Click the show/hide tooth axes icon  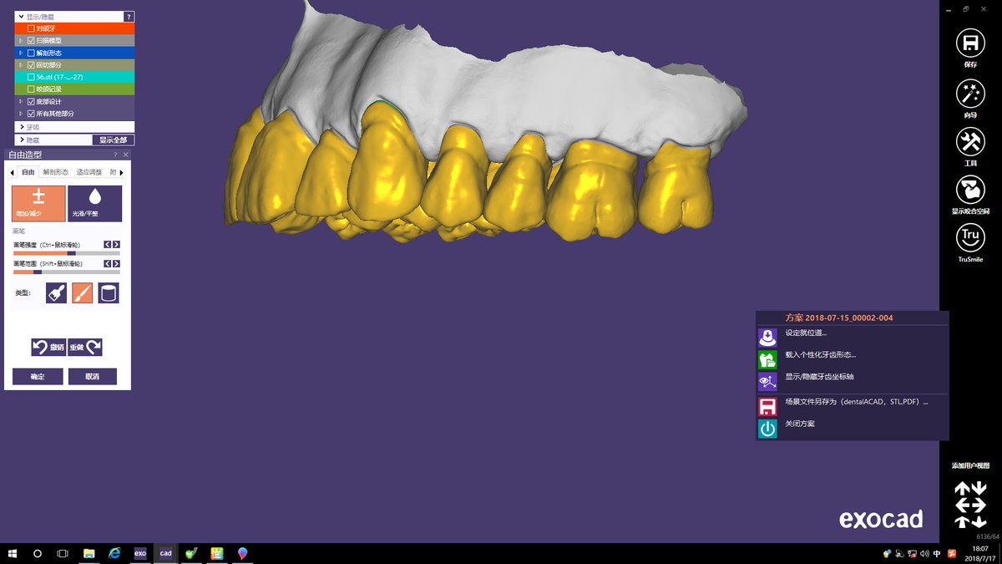pyautogui.click(x=767, y=382)
